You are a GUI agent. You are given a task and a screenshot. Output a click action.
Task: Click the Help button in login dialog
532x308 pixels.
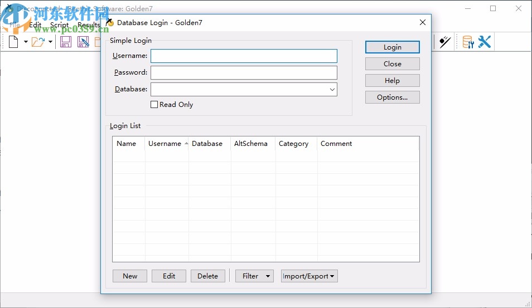point(392,81)
